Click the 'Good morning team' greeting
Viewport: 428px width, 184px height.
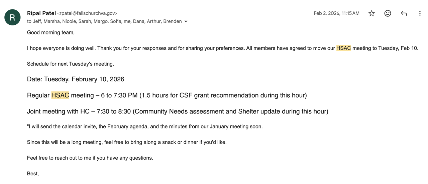point(51,32)
